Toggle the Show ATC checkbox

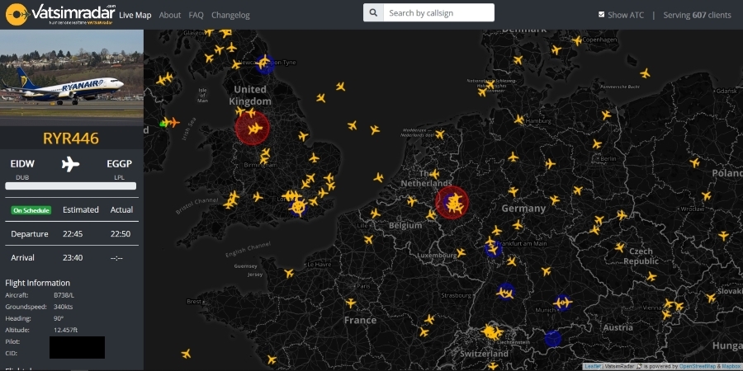click(x=601, y=15)
